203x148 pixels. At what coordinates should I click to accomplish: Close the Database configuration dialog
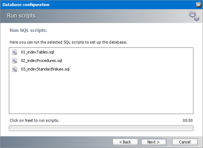pyautogui.click(x=198, y=5)
